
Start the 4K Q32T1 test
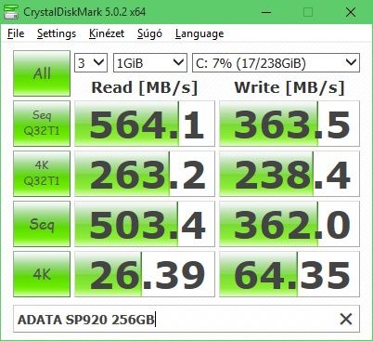click(x=42, y=174)
